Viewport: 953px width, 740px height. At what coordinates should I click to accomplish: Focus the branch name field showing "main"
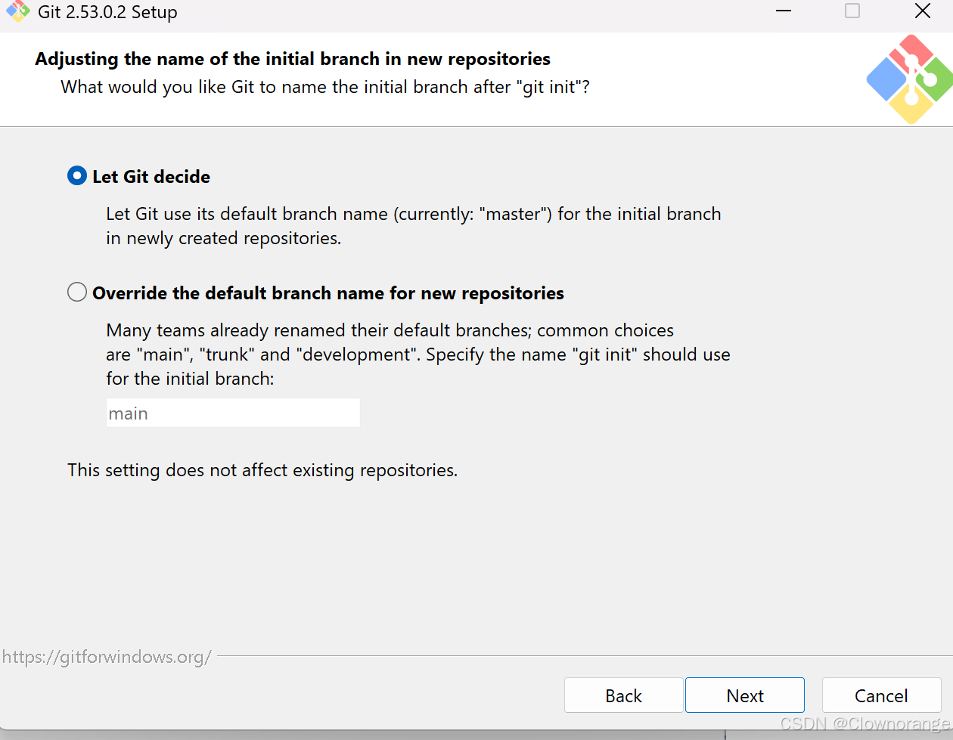coord(233,413)
